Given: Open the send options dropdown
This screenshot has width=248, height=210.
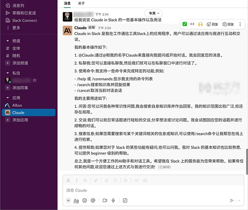Looking at the screenshot, I should 239,200.
